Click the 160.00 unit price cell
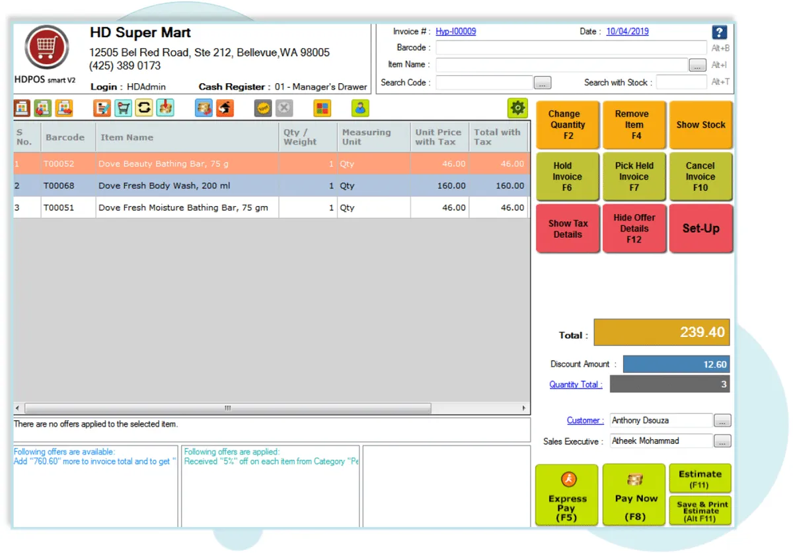793x553 pixels. point(440,186)
